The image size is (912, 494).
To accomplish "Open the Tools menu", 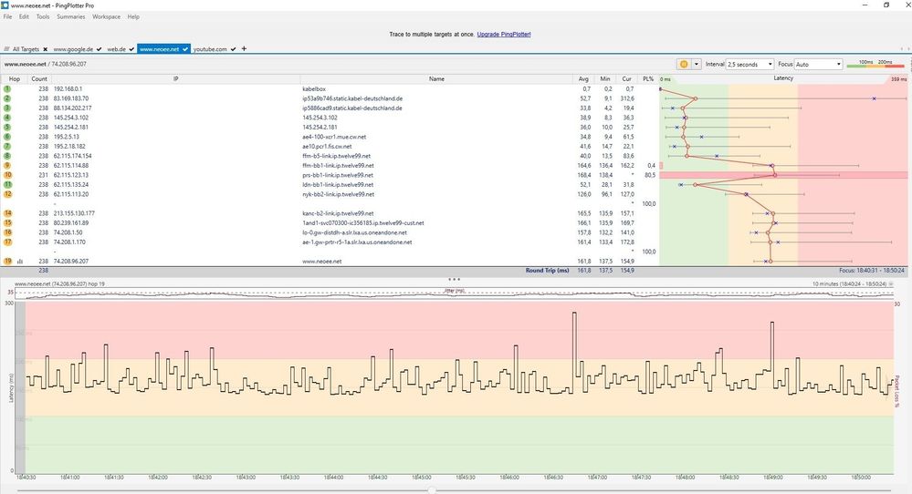I will [43, 16].
